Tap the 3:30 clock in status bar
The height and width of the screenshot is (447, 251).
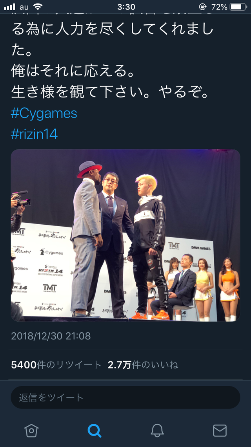coord(126,7)
